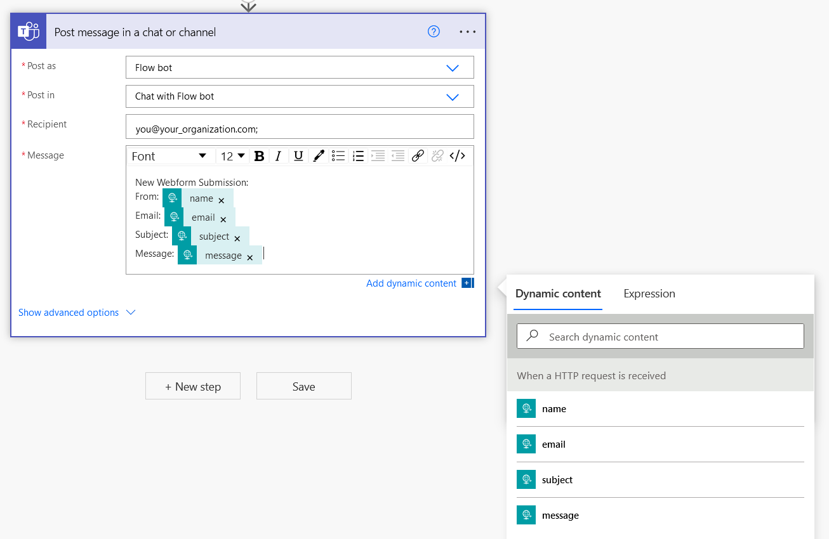Toggle underline formatting
This screenshot has width=829, height=539.
pyautogui.click(x=298, y=156)
